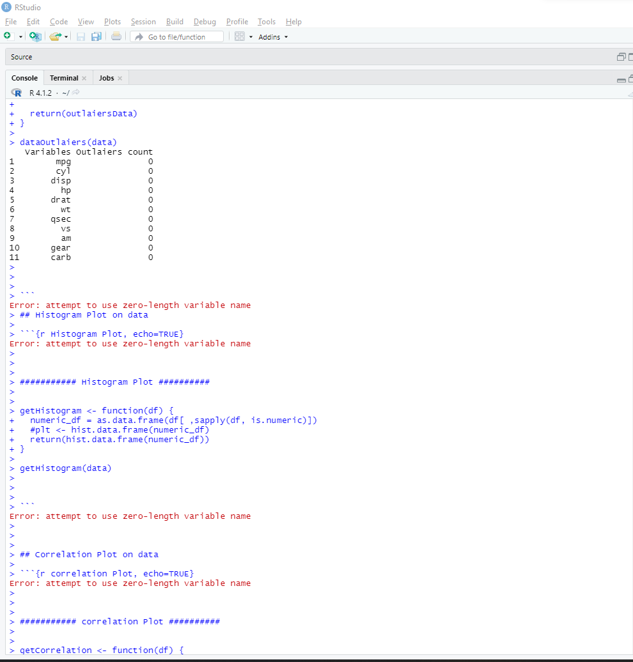Minimize the Console pane
The image size is (633, 662).
621,79
